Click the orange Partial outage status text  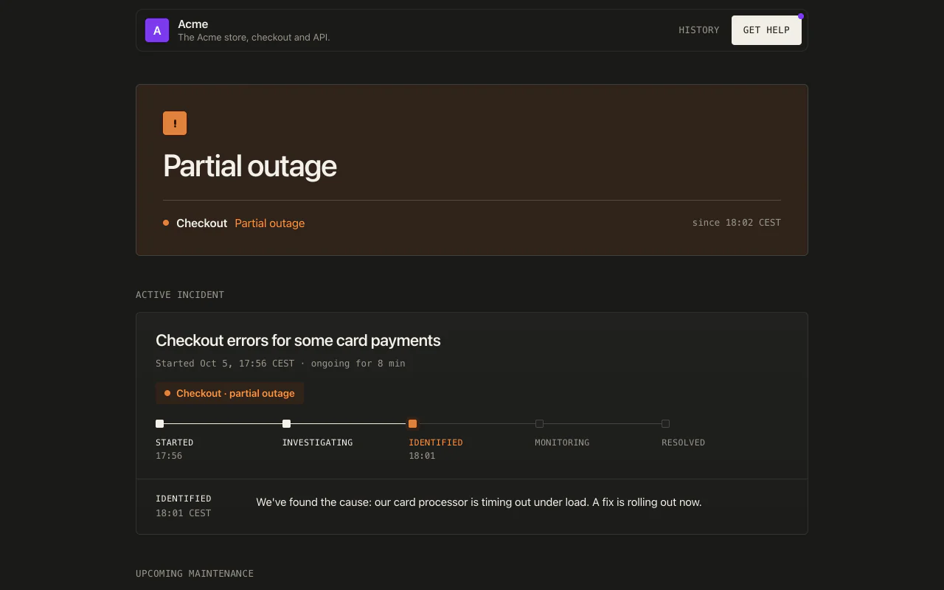[x=270, y=223]
